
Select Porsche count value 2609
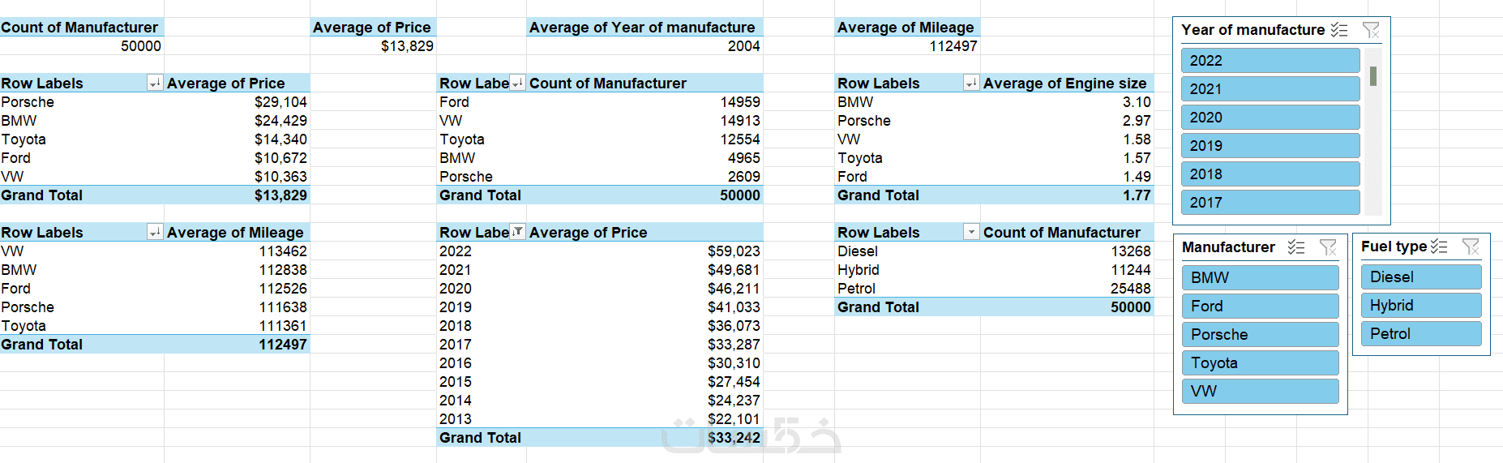(644, 176)
